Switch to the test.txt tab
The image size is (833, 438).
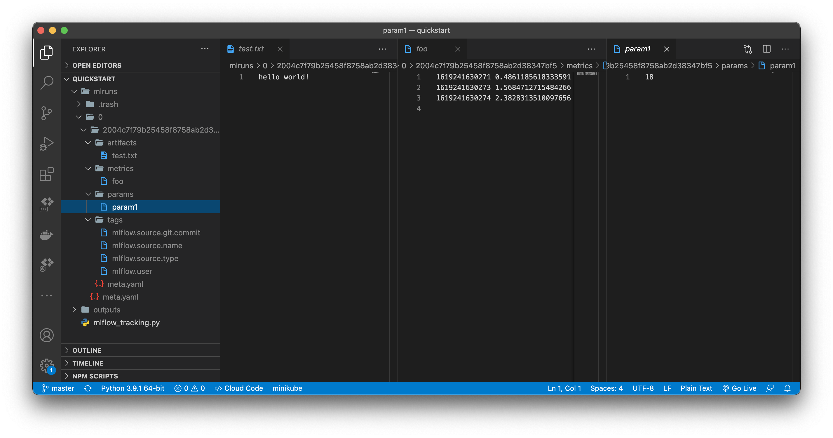pyautogui.click(x=251, y=49)
